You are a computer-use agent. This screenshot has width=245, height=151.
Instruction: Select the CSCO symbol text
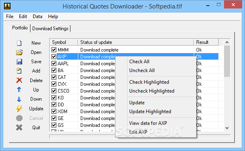63,91
